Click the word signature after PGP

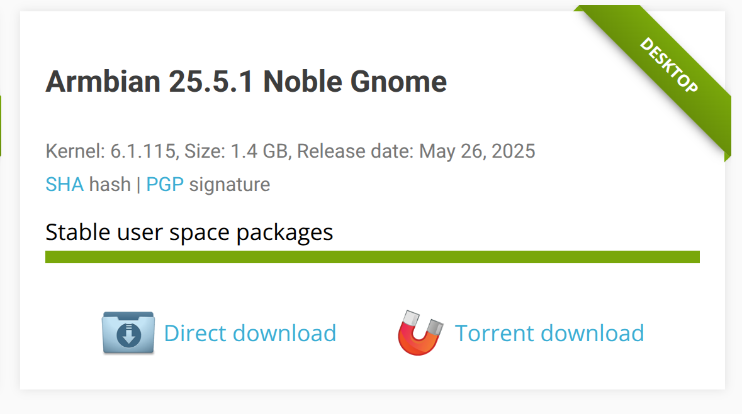tap(230, 184)
